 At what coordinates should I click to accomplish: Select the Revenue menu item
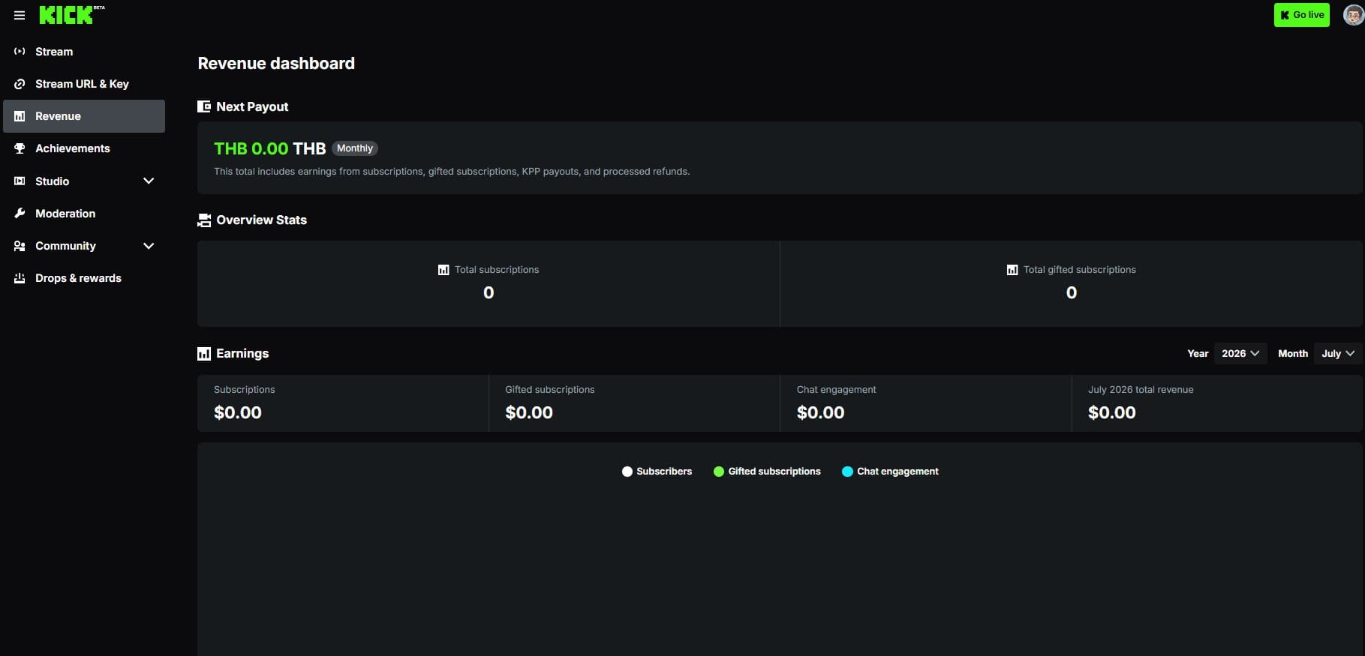coord(84,116)
